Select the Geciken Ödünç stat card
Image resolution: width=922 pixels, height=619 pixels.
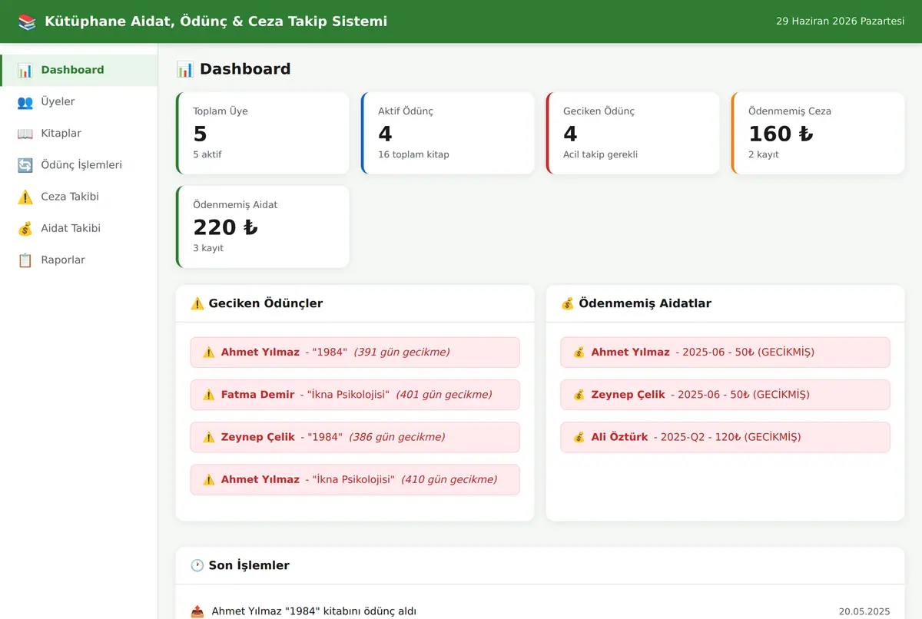click(633, 134)
